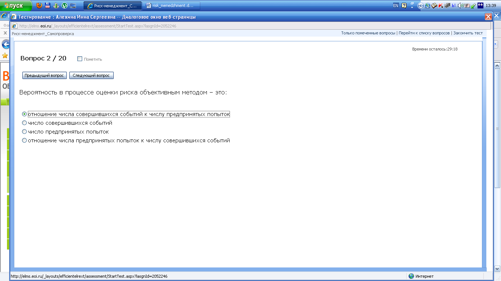Viewport: 501px width, 281px height.
Task: Click the Интернет zone status indicator
Action: pyautogui.click(x=421, y=276)
